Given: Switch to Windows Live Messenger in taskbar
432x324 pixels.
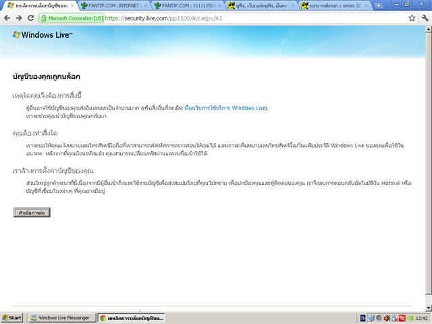Looking at the screenshot, I should [61, 317].
